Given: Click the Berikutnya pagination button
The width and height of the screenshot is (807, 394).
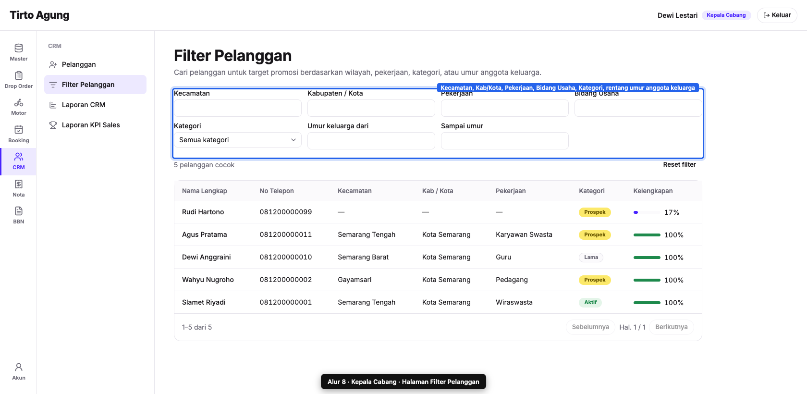Looking at the screenshot, I should pos(672,327).
